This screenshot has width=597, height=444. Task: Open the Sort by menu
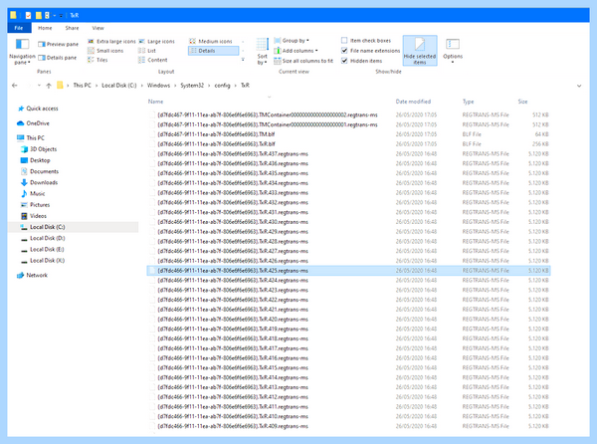tap(262, 52)
